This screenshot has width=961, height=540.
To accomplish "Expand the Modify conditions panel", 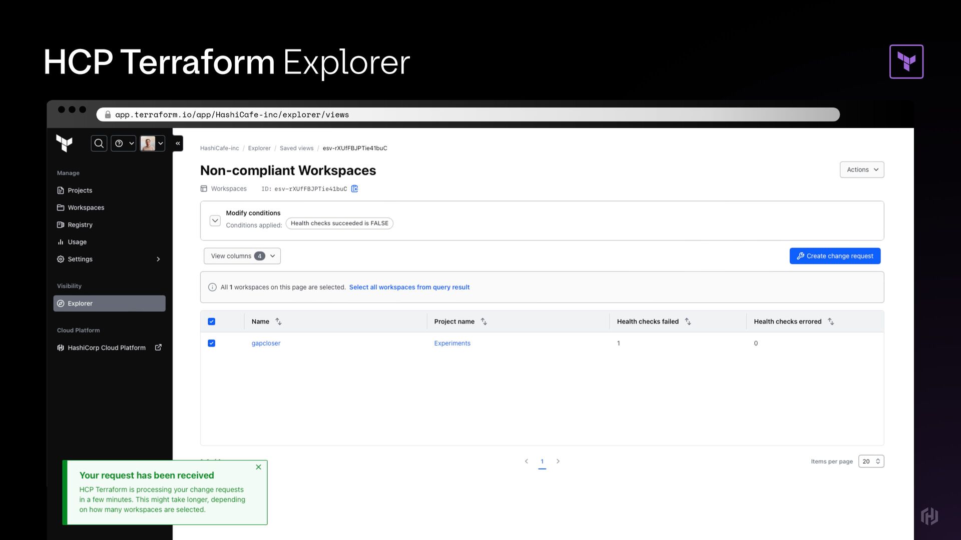I will click(x=215, y=220).
